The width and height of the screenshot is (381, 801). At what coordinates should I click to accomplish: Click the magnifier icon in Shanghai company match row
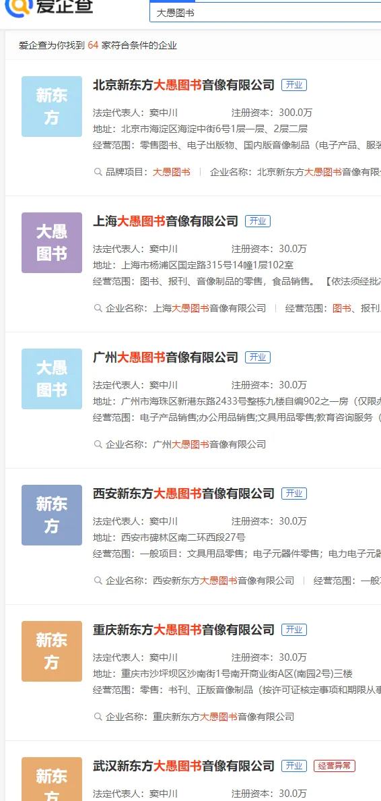98,308
